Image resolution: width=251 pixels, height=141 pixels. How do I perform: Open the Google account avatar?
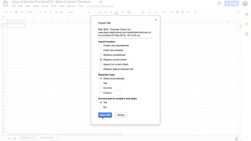point(245,4)
